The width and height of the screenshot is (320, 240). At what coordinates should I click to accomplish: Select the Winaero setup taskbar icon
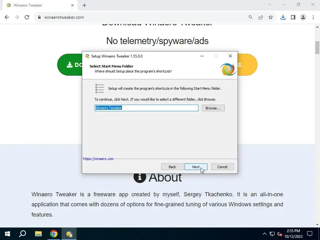(x=69, y=234)
